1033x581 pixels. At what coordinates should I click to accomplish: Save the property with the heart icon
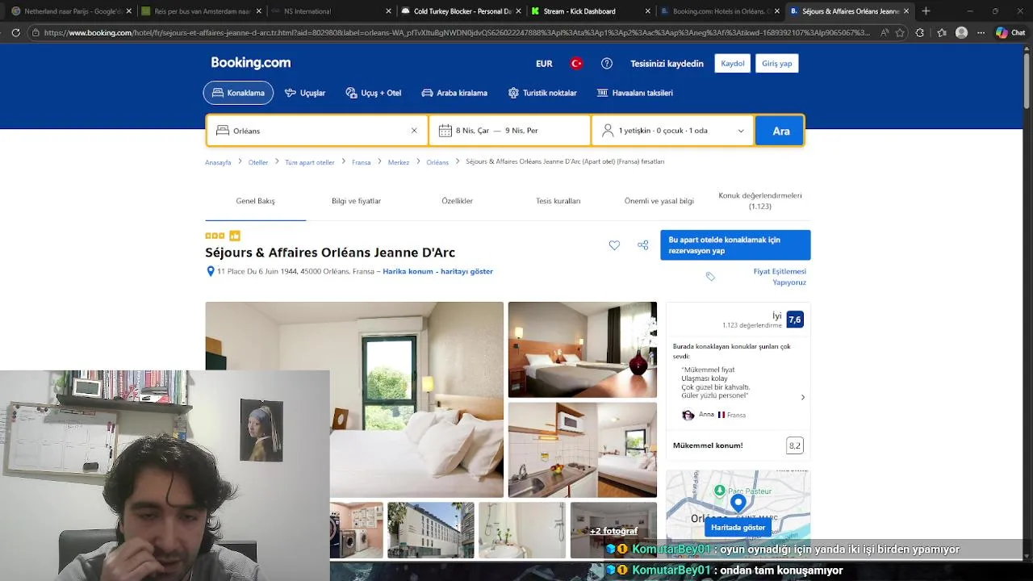pyautogui.click(x=614, y=245)
